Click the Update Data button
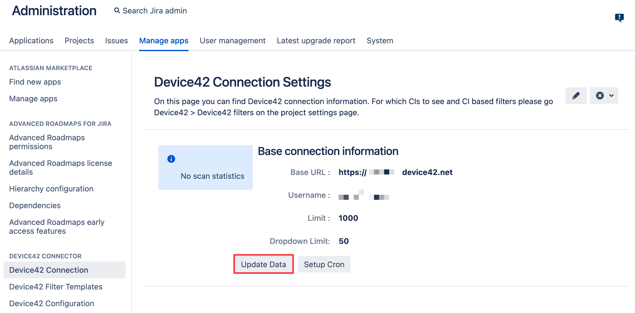This screenshot has height=313, width=635. pos(264,264)
